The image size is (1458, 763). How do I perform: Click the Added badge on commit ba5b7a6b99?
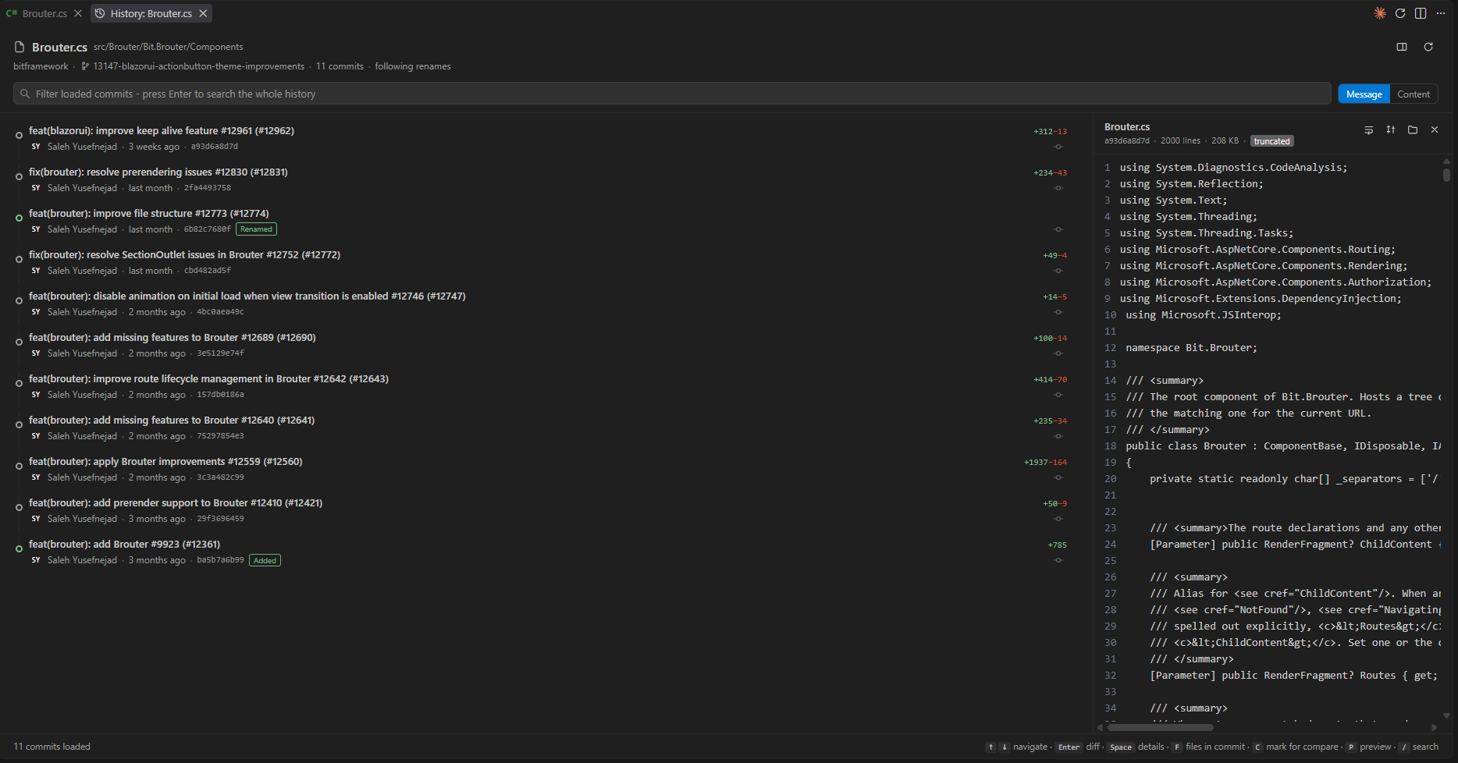265,560
